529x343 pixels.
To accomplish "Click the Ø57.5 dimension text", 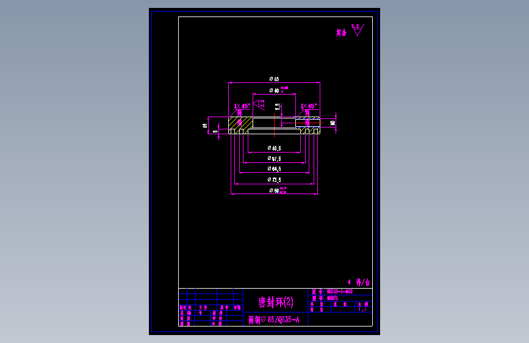I will click(x=275, y=159).
